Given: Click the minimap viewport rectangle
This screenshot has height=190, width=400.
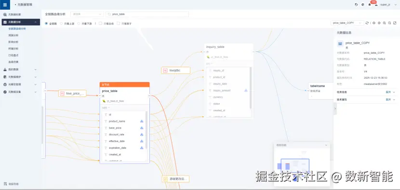Looking at the screenshot, I should pos(295,166).
